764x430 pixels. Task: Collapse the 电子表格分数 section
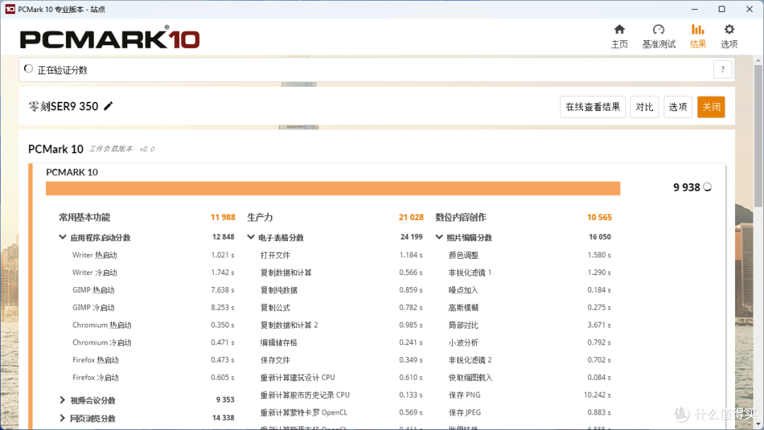point(250,237)
